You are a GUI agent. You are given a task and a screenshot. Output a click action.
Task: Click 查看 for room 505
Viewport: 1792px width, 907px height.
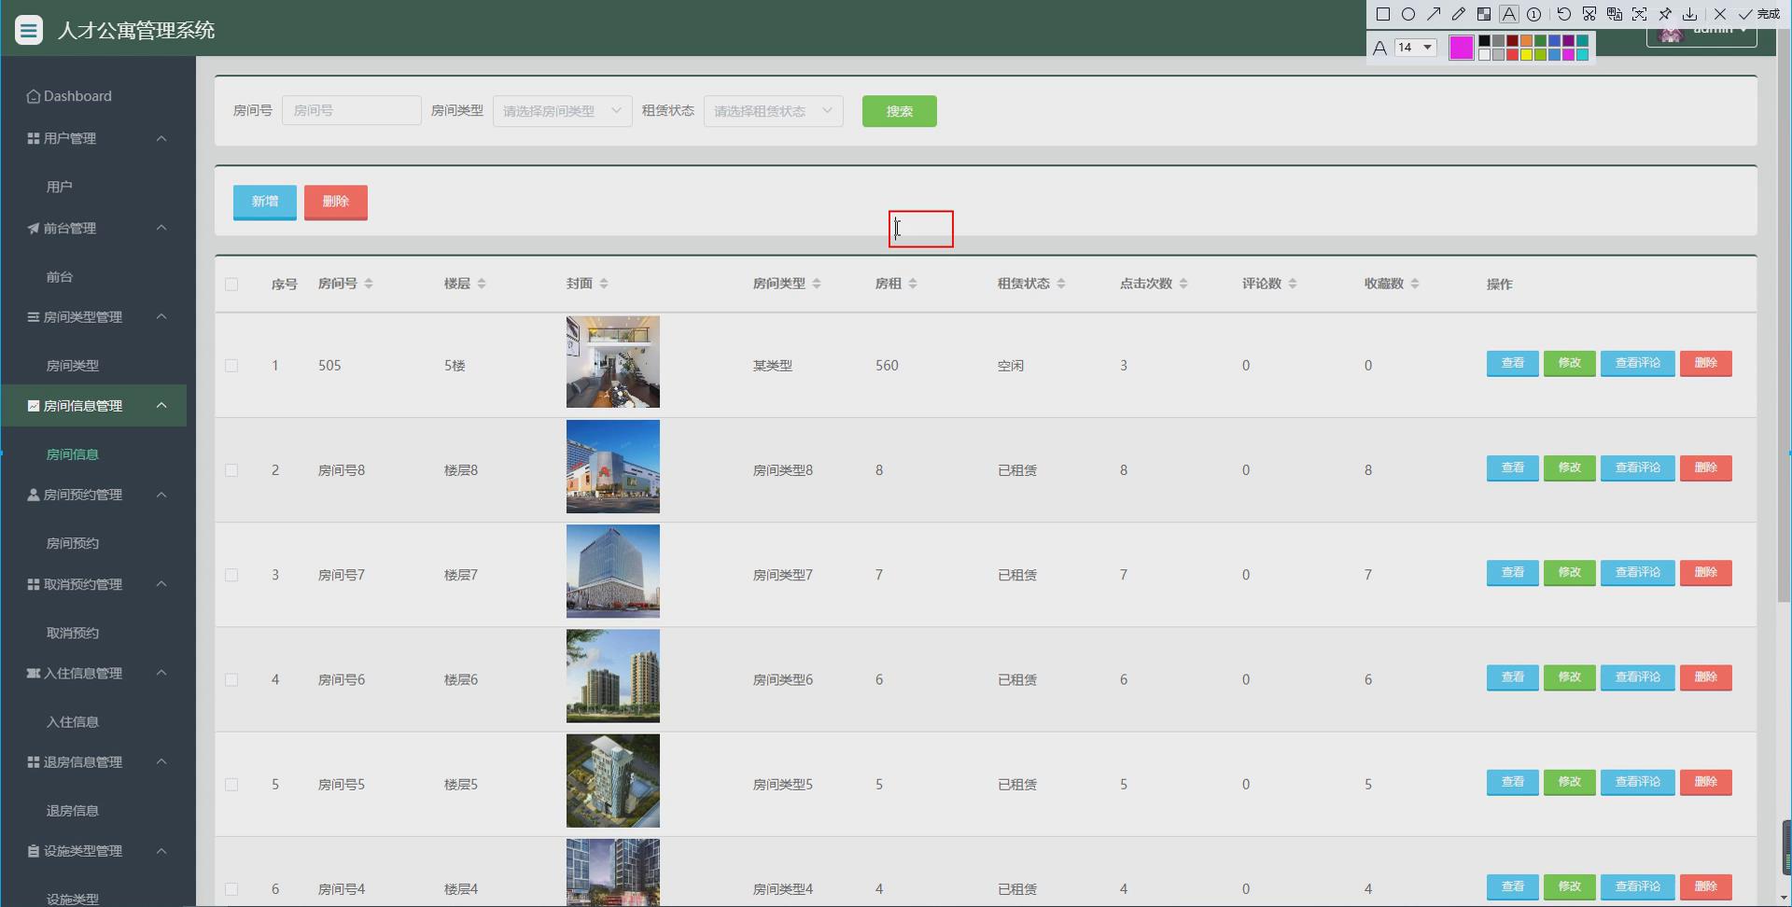[1513, 363]
